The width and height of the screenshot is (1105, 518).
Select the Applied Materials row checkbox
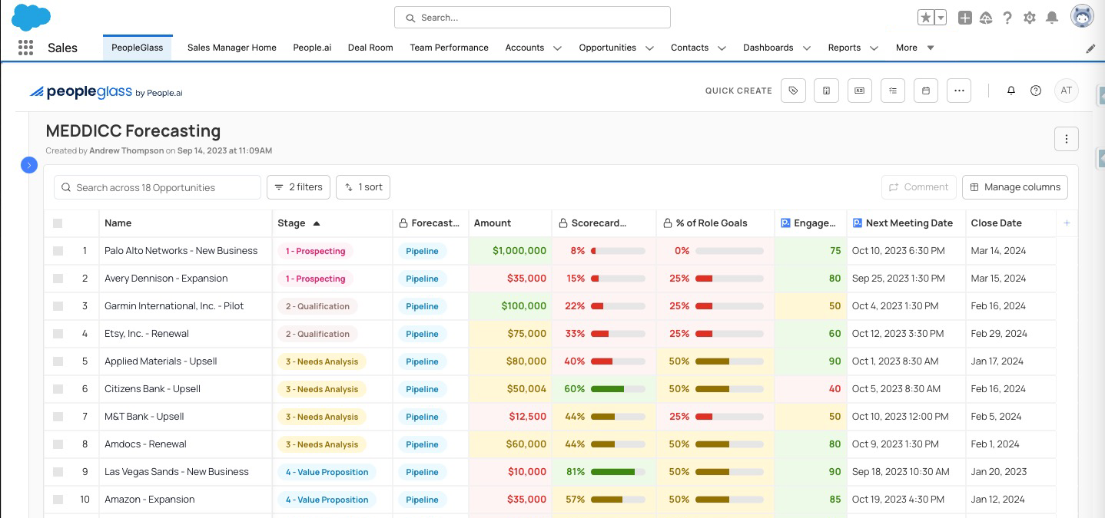58,361
